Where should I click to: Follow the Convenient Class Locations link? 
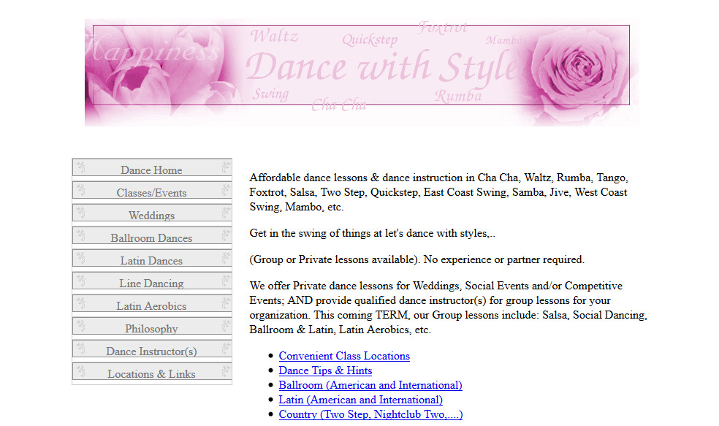(344, 356)
